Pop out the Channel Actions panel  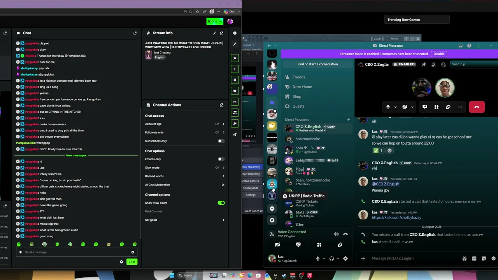pyautogui.click(x=222, y=105)
